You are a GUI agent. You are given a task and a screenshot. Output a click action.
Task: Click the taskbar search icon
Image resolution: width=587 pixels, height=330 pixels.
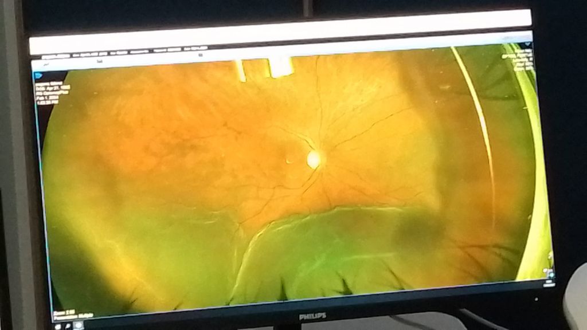pyautogui.click(x=67, y=325)
